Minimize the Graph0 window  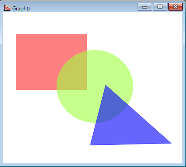145,7
